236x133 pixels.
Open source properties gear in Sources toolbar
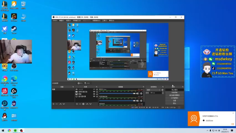[x=83, y=104]
